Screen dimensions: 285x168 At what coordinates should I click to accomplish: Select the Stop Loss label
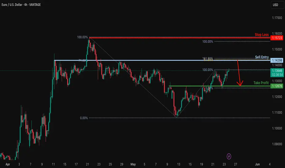point(261,35)
